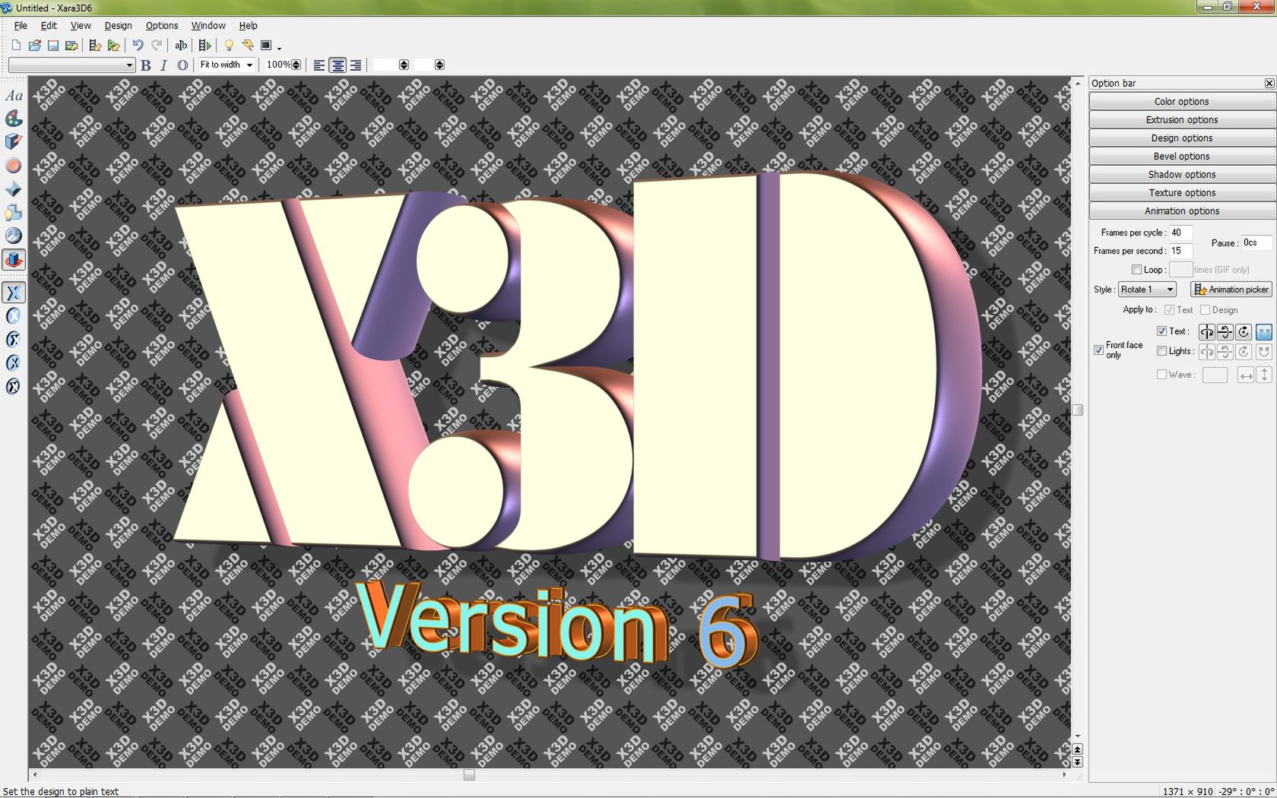Click the canvas vertical scrollbar thumb

(x=1077, y=410)
